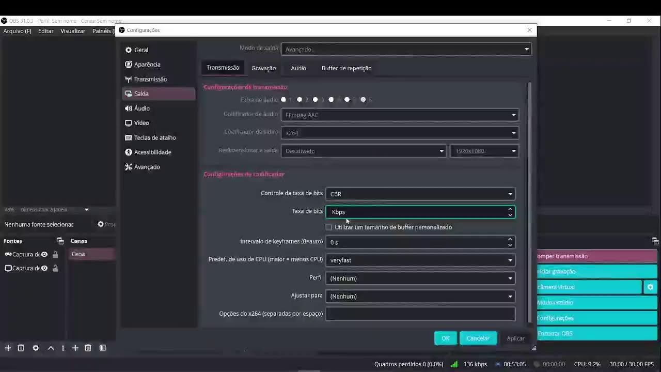Click the gear icon next to Propriedades

(x=101, y=224)
